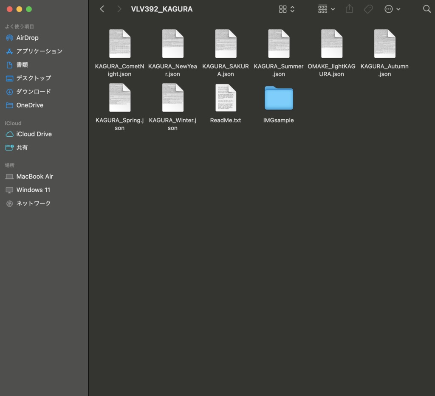Click the Tags toolbar icon
The height and width of the screenshot is (396, 435).
[368, 9]
